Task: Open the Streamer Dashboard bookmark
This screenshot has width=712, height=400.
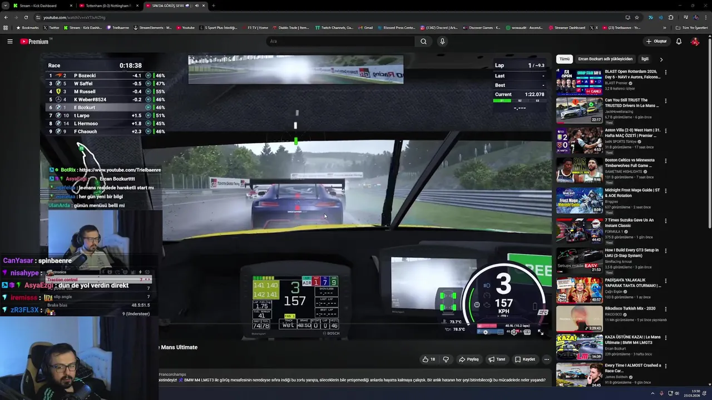Action: click(566, 28)
